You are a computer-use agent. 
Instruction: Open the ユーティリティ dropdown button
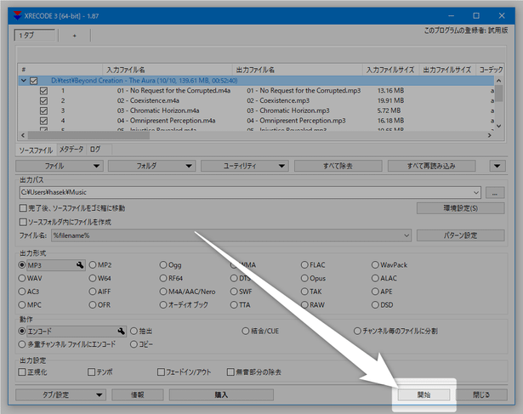click(x=245, y=166)
